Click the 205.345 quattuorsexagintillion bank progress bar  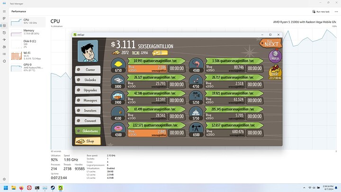[234, 110]
